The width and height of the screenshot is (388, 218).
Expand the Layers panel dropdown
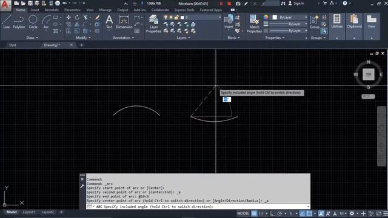pos(183,38)
